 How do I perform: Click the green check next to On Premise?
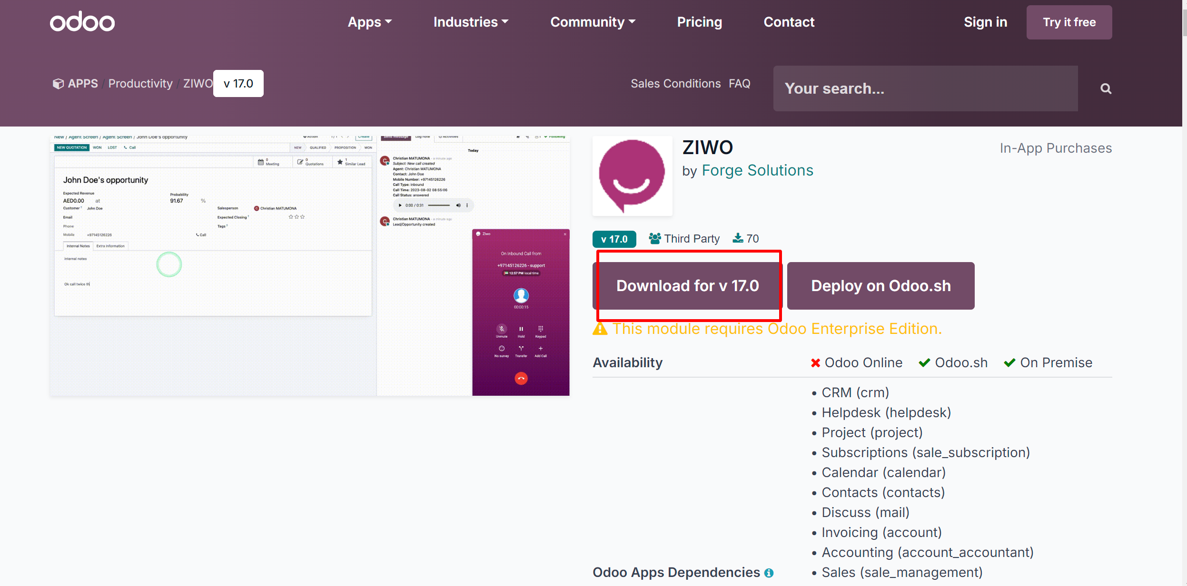(1009, 363)
